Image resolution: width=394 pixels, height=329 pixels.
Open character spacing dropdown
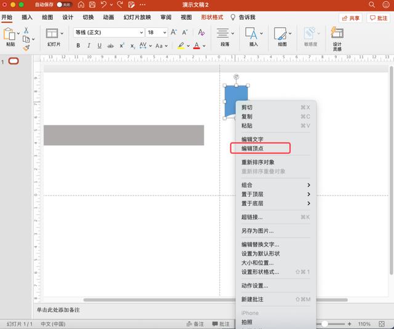[150, 46]
